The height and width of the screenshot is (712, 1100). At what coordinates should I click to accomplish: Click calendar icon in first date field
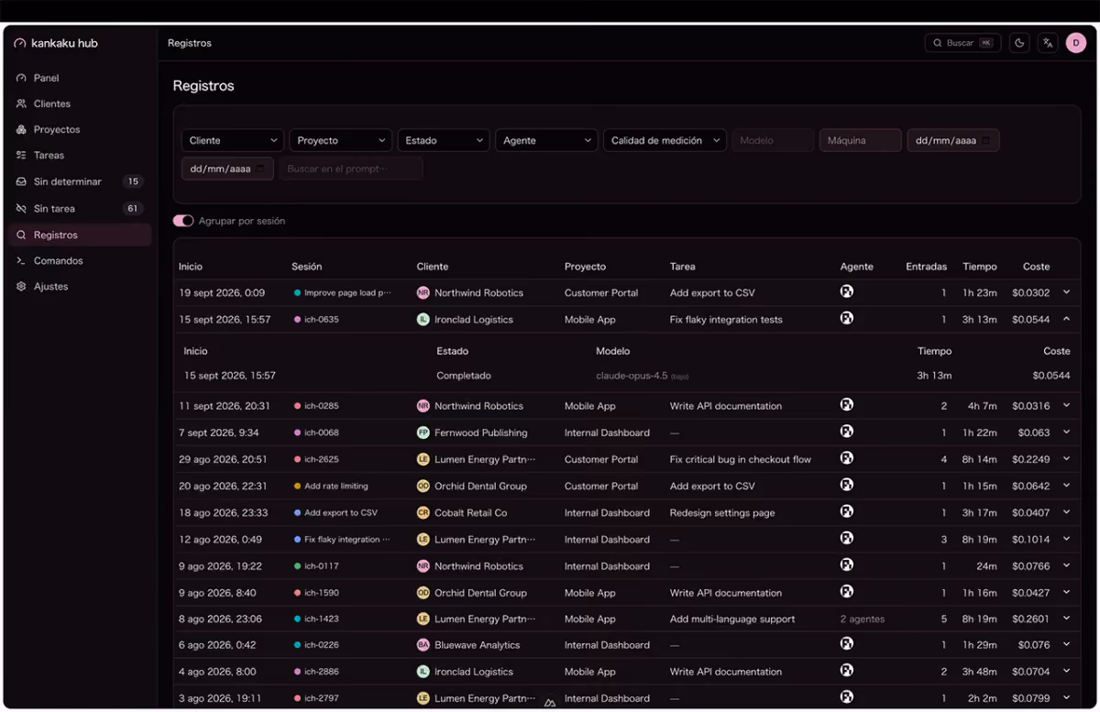[985, 140]
